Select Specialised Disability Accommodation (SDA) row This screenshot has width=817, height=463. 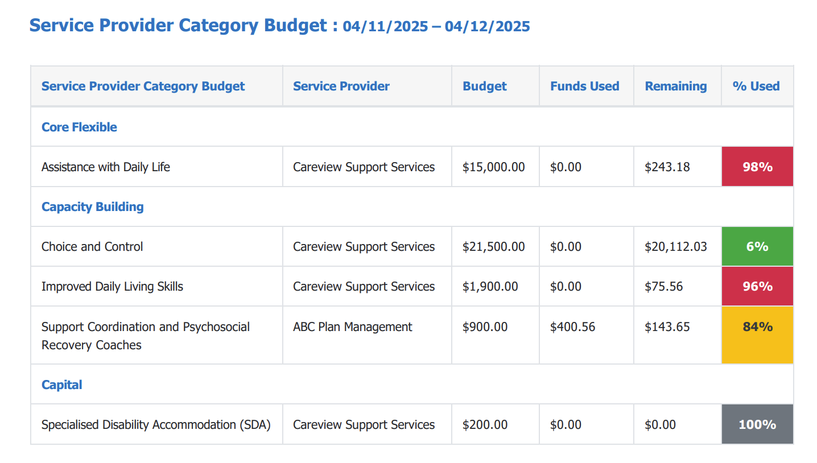pos(156,425)
